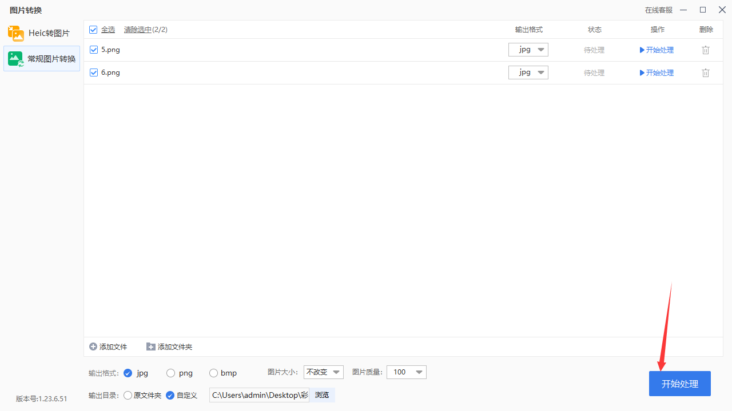Click the output path input field

tap(259, 395)
